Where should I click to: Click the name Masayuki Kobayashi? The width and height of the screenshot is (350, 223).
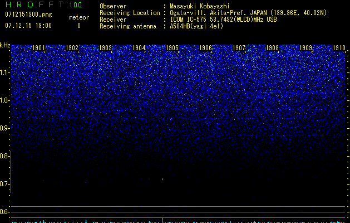pyautogui.click(x=200, y=6)
